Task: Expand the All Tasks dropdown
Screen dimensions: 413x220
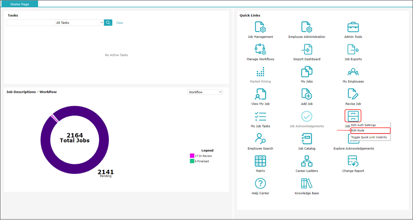Action: coord(79,22)
